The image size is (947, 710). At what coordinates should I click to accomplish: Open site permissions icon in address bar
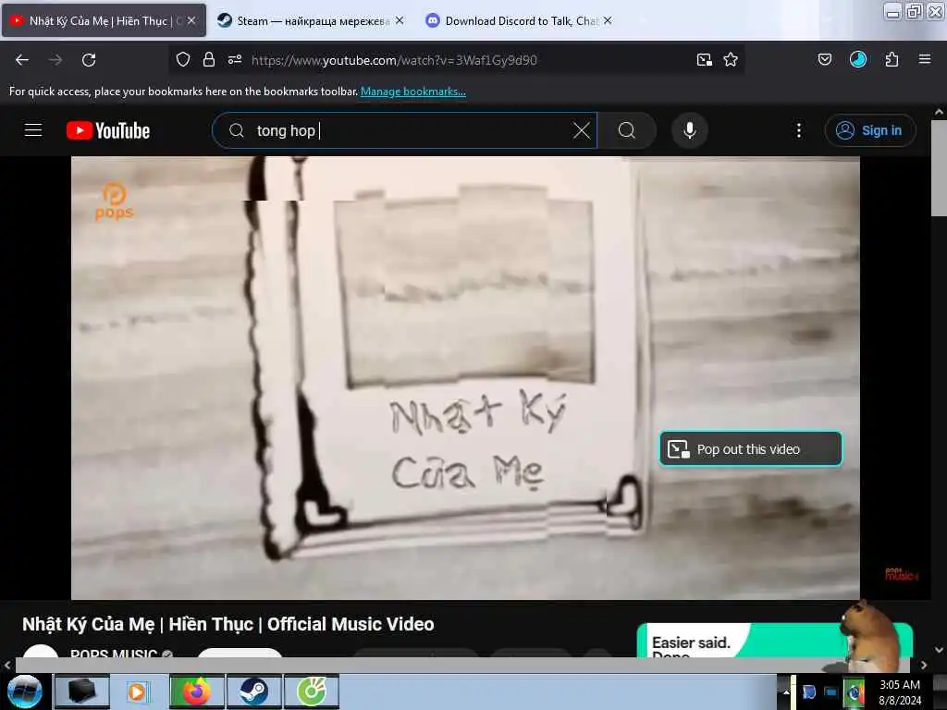(235, 60)
